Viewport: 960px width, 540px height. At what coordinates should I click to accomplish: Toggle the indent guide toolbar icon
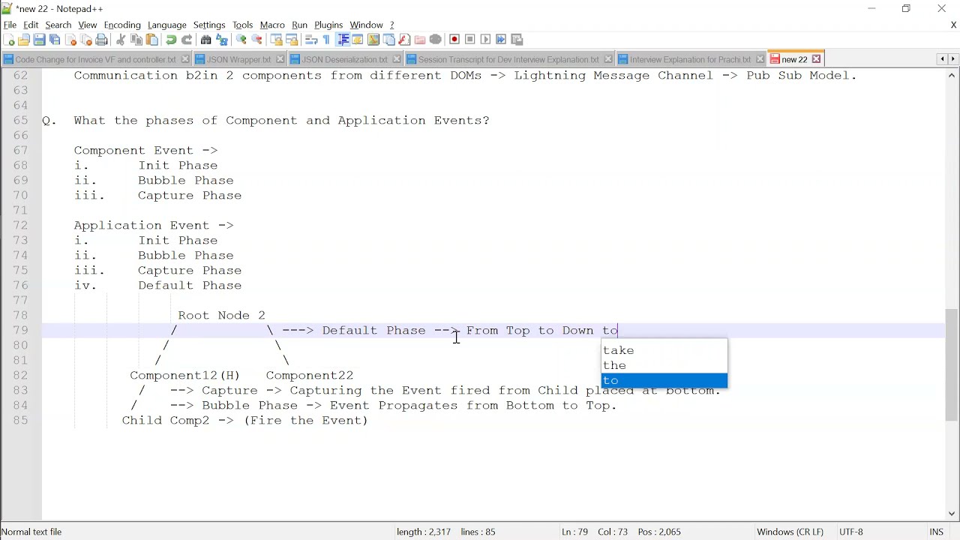tap(343, 40)
